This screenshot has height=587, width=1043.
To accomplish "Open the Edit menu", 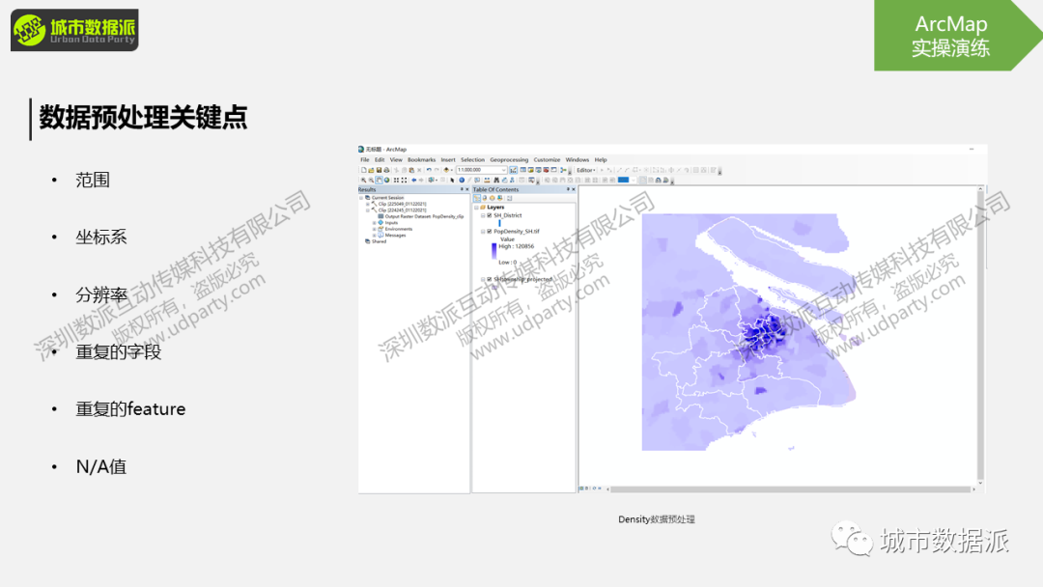I will pos(380,159).
